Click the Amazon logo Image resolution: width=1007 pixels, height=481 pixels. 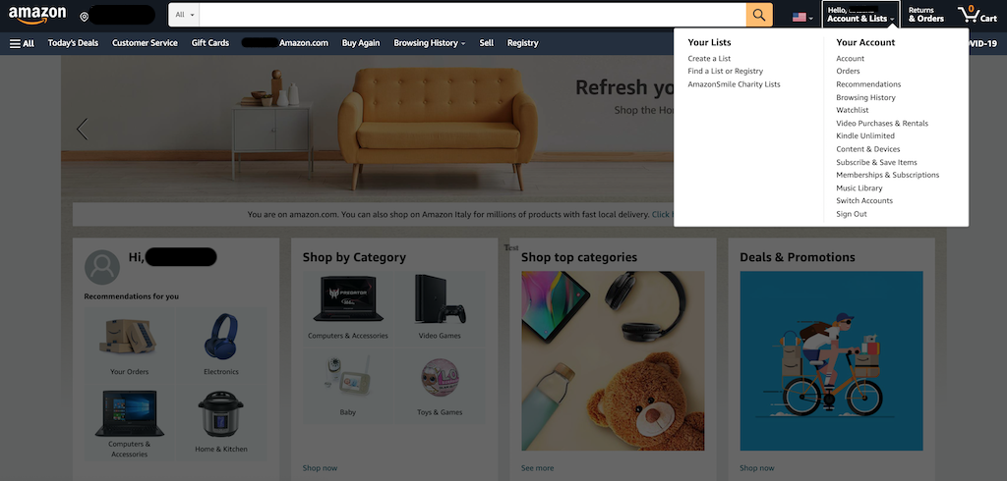click(37, 15)
